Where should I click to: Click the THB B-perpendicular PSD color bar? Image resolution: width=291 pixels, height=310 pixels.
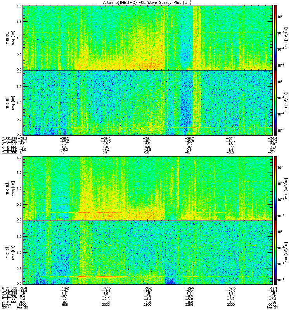(x=275, y=38)
